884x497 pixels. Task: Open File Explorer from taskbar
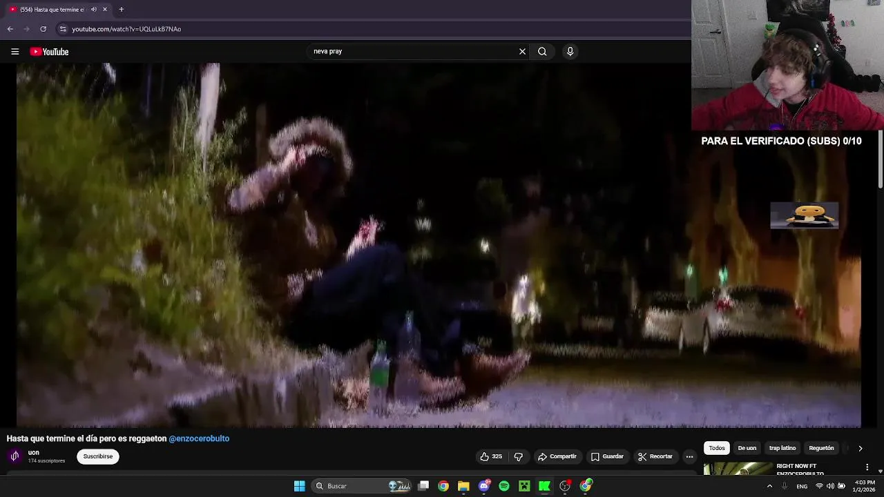point(463,486)
